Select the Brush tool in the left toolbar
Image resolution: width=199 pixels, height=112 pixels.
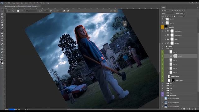(2, 30)
